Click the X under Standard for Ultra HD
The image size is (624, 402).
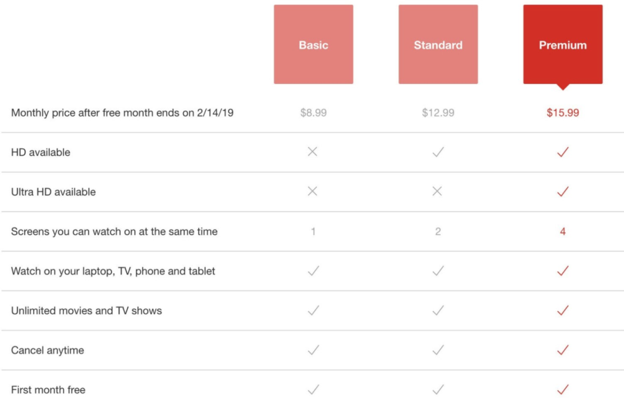pos(437,191)
